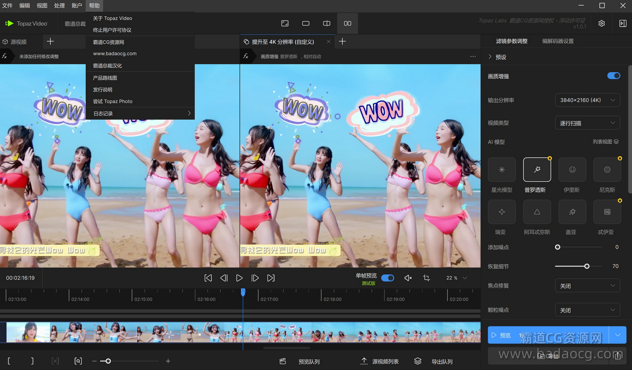Switch to split comparison view icon

tap(327, 23)
